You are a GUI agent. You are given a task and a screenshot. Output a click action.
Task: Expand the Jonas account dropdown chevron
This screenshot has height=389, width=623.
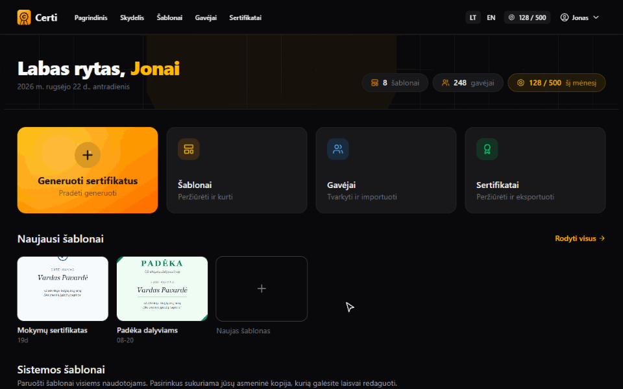(596, 18)
